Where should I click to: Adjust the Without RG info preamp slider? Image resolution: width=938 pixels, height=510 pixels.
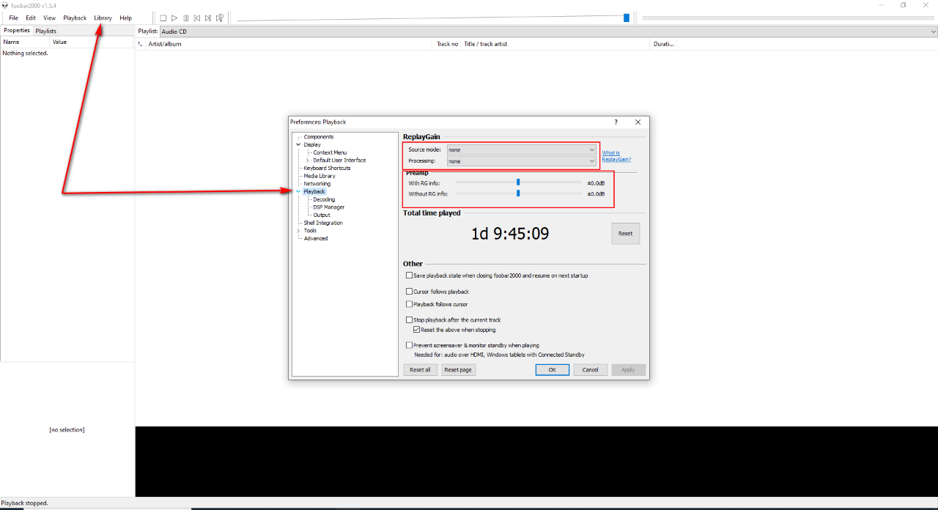point(518,193)
